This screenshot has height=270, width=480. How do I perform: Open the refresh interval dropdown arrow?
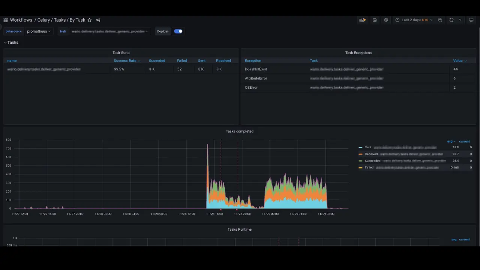(460, 20)
